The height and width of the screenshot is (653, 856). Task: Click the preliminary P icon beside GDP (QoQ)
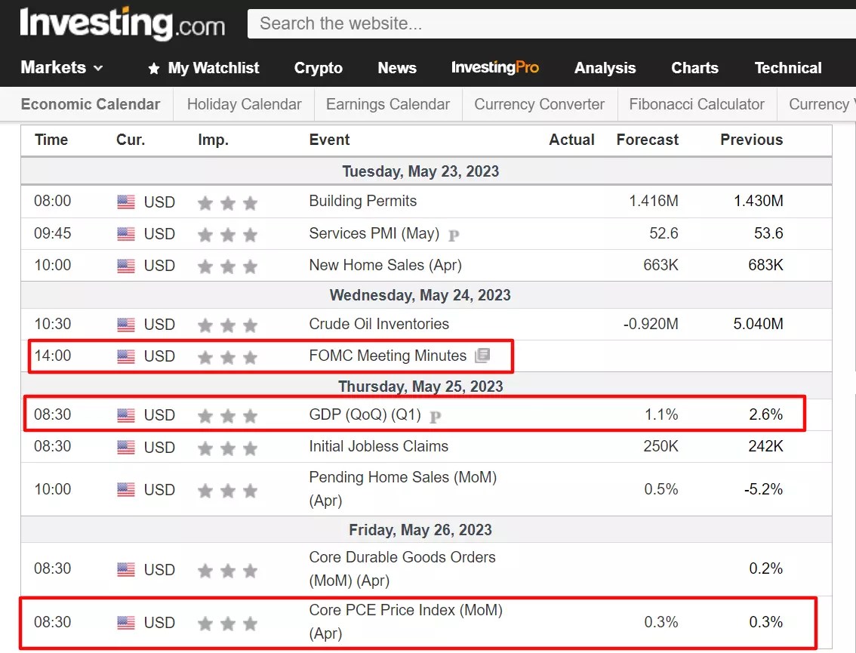(x=435, y=417)
